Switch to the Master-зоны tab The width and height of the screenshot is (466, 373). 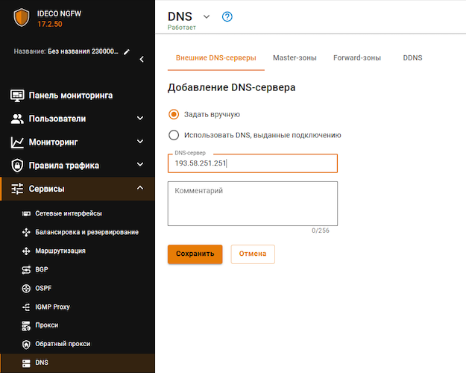pyautogui.click(x=295, y=57)
